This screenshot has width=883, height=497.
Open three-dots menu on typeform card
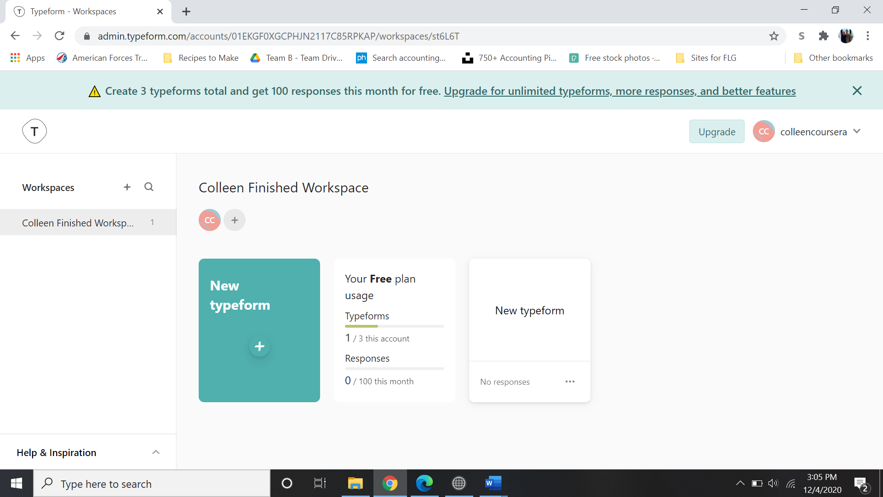[570, 381]
